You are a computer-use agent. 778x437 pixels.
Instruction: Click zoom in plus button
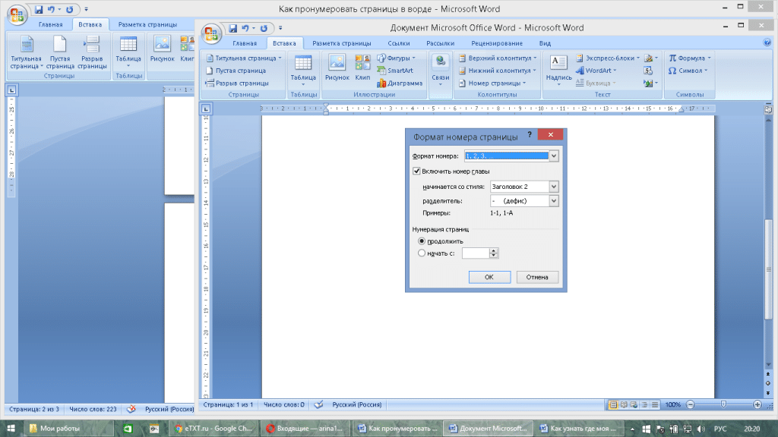pyautogui.click(x=757, y=405)
